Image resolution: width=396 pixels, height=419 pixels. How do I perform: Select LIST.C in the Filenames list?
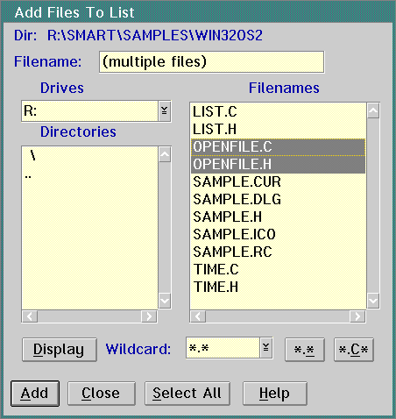pyautogui.click(x=278, y=111)
